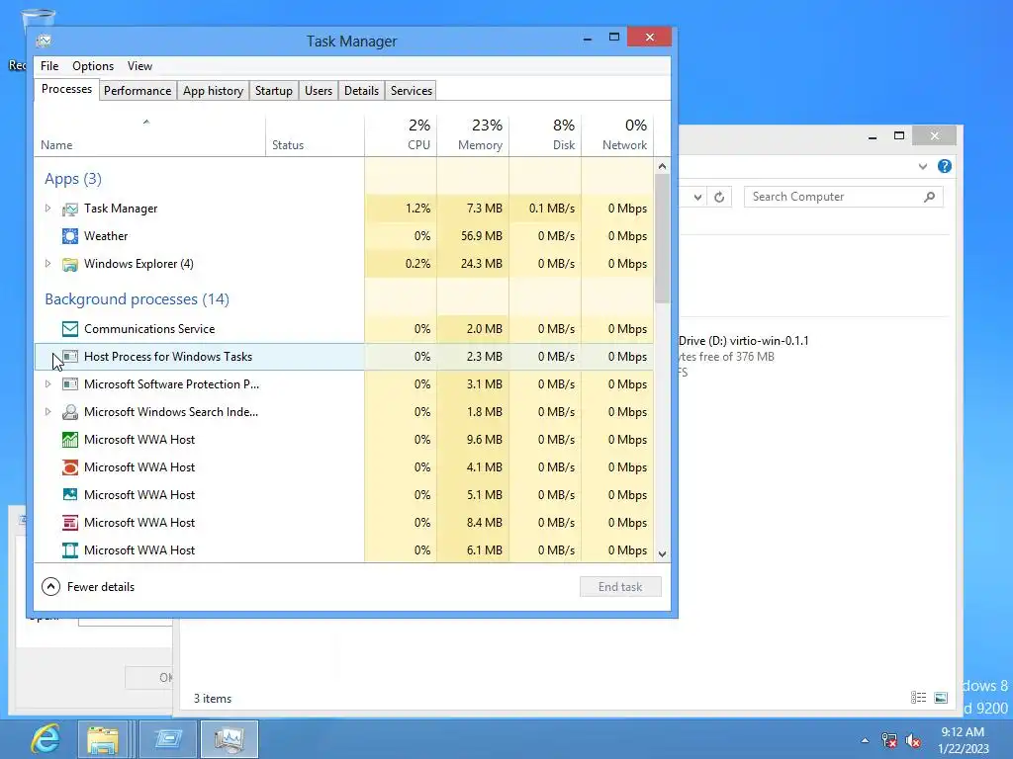Screen dimensions: 1013x759
Task: Click the Run dialog taskbar icon
Action: click(168, 739)
